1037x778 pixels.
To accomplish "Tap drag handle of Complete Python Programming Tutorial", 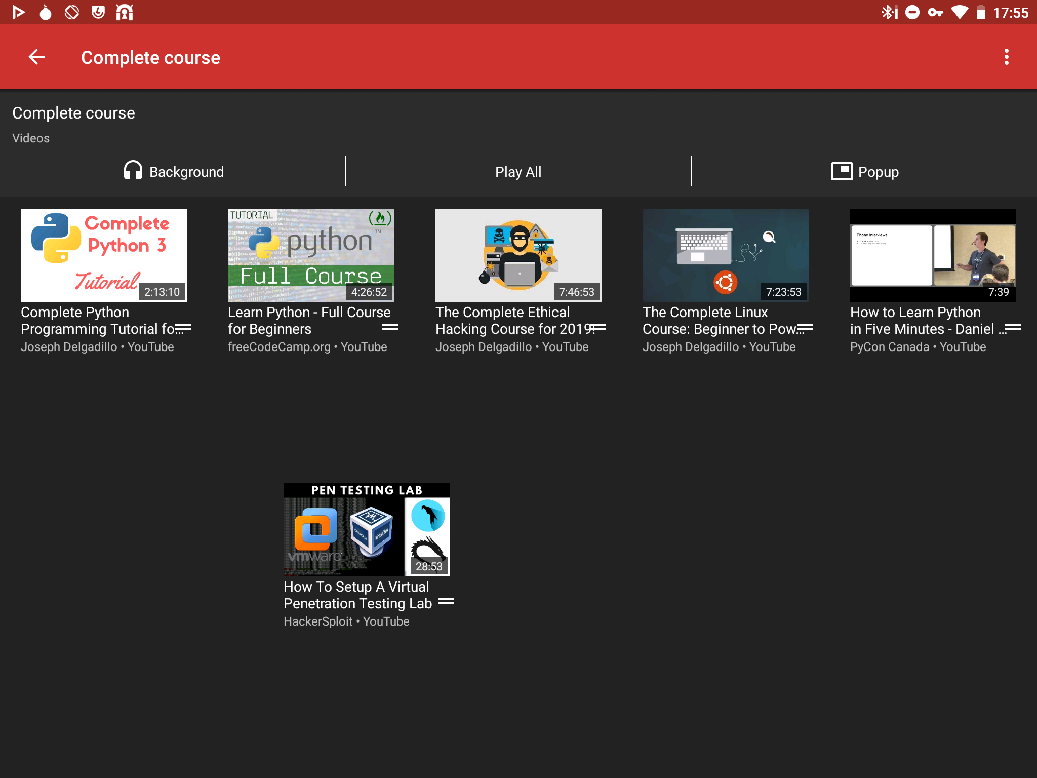I will click(183, 327).
